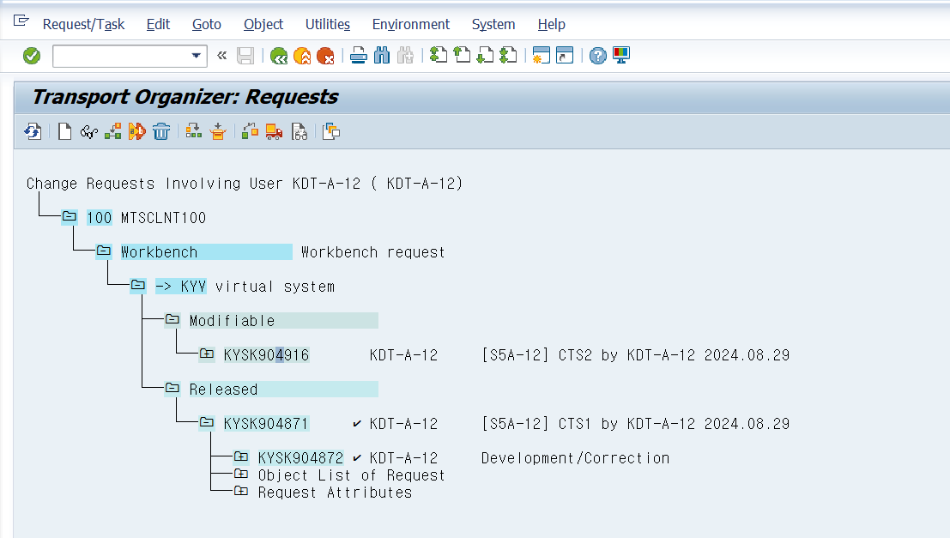Click the Delete trash can icon
This screenshot has width=950, height=538.
point(161,131)
